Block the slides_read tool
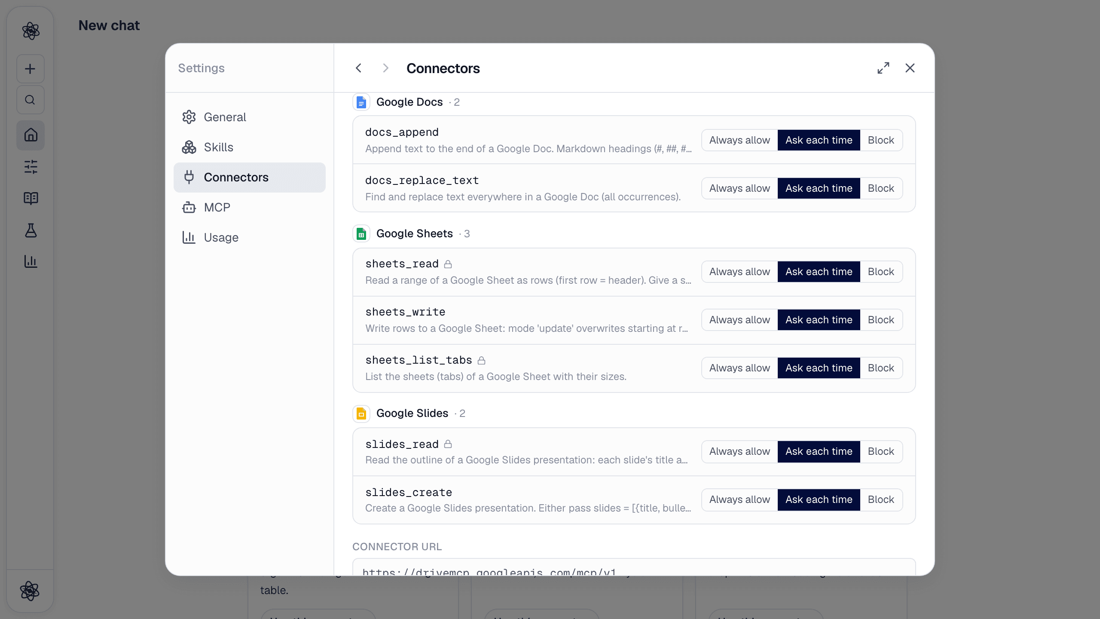 (881, 451)
